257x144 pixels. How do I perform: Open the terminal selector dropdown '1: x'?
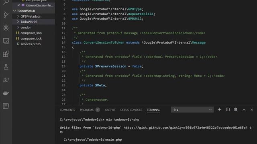[x=192, y=110]
